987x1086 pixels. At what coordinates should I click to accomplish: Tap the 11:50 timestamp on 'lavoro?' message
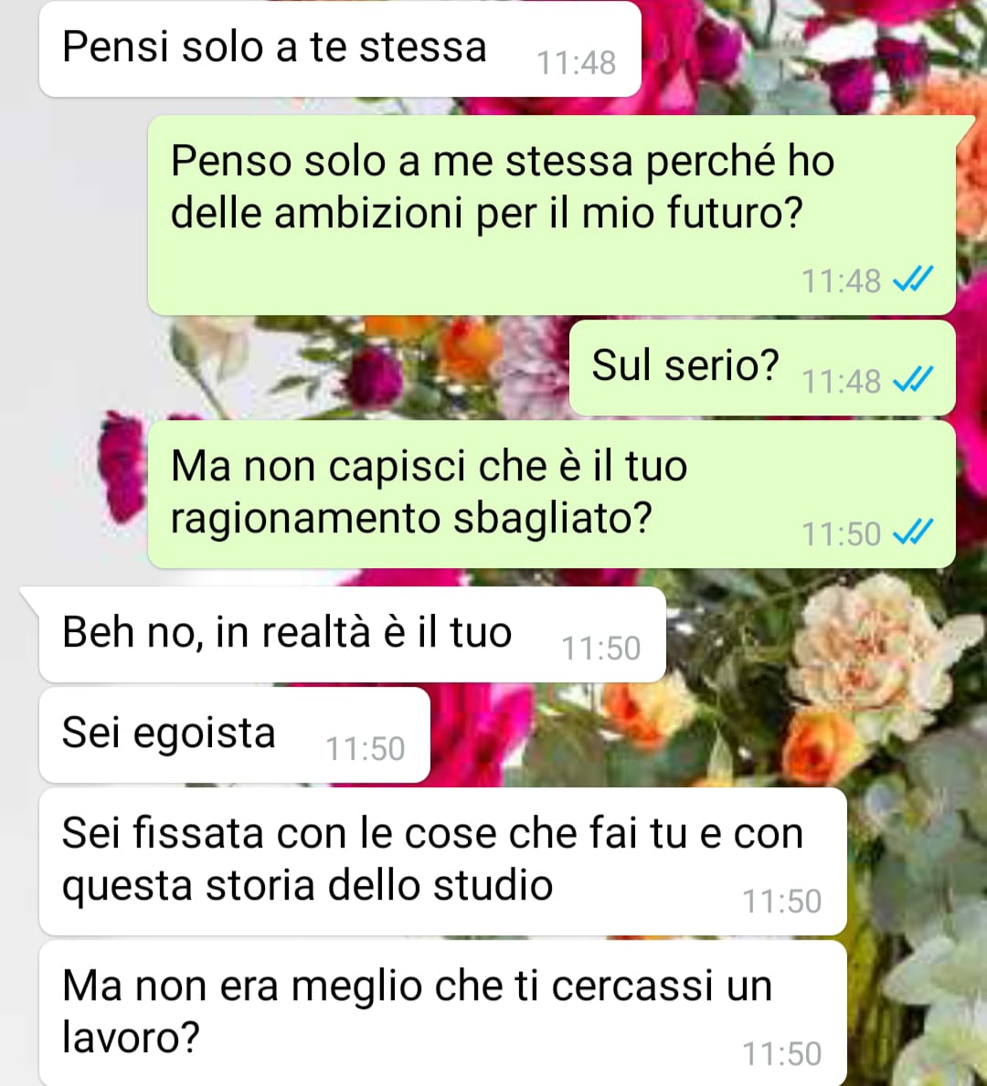point(782,1053)
